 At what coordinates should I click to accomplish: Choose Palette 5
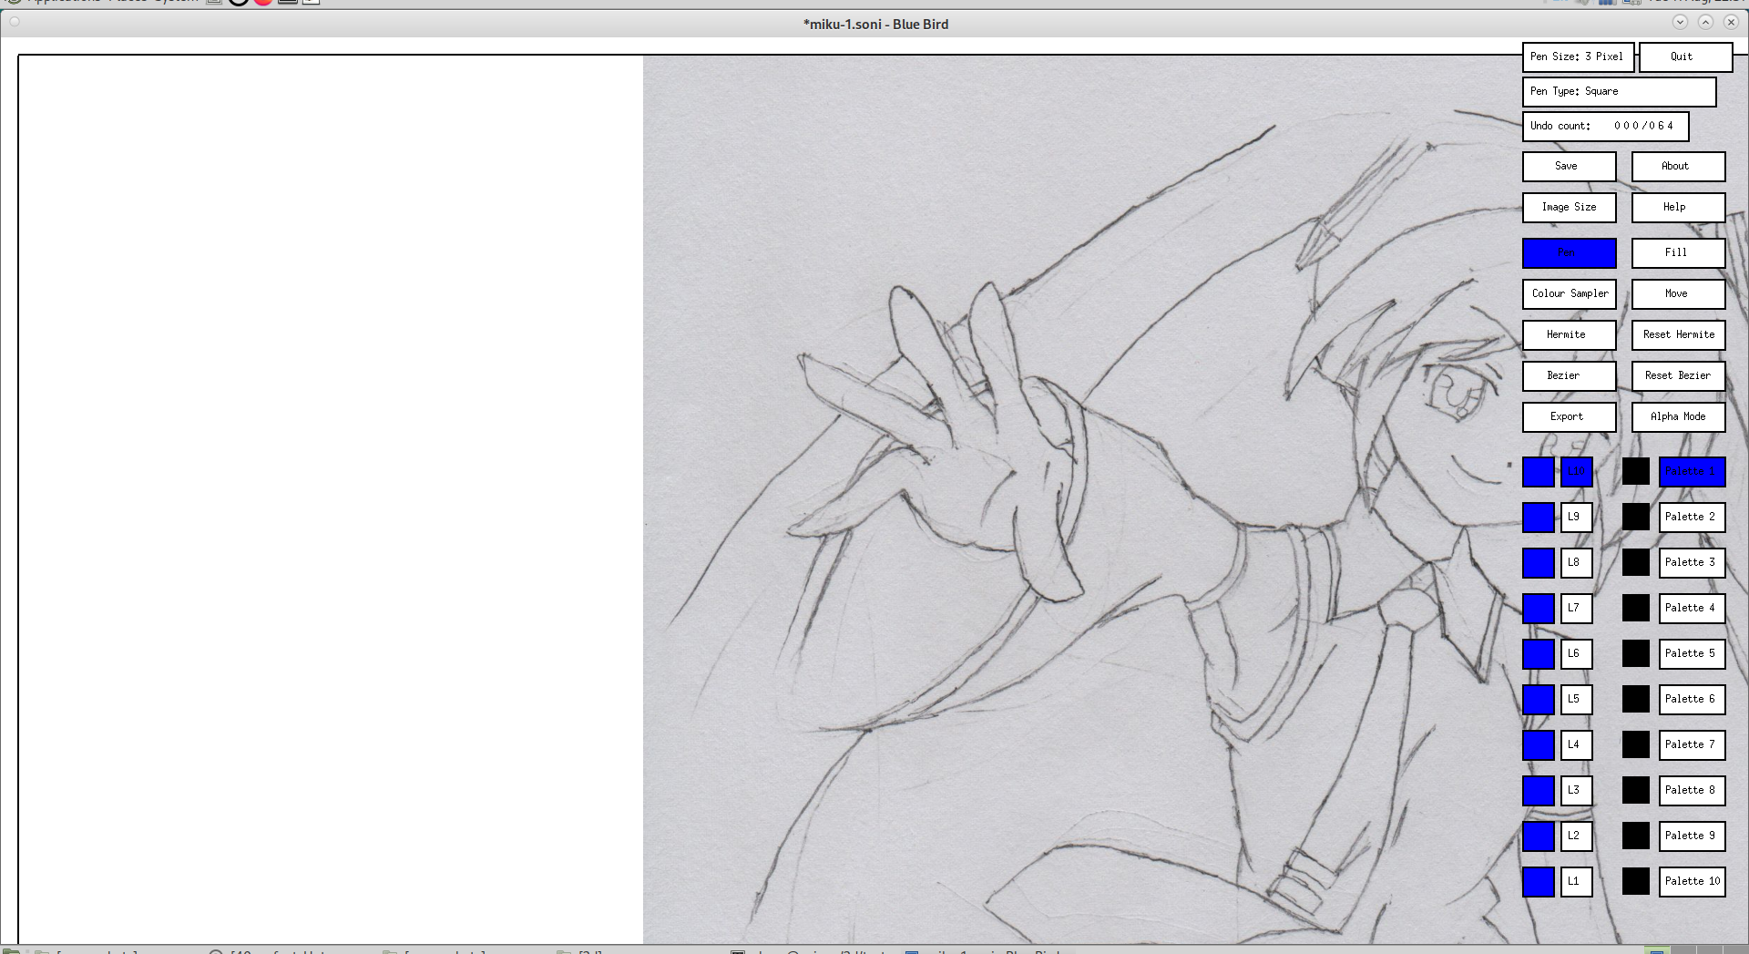click(1692, 654)
